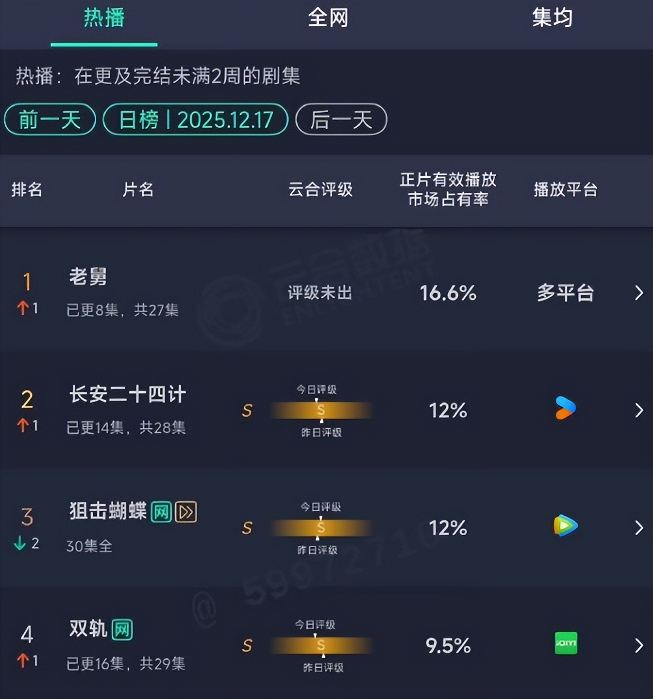The image size is (653, 699).
Task: Expand details arrow for 老舅 row
Action: [639, 293]
